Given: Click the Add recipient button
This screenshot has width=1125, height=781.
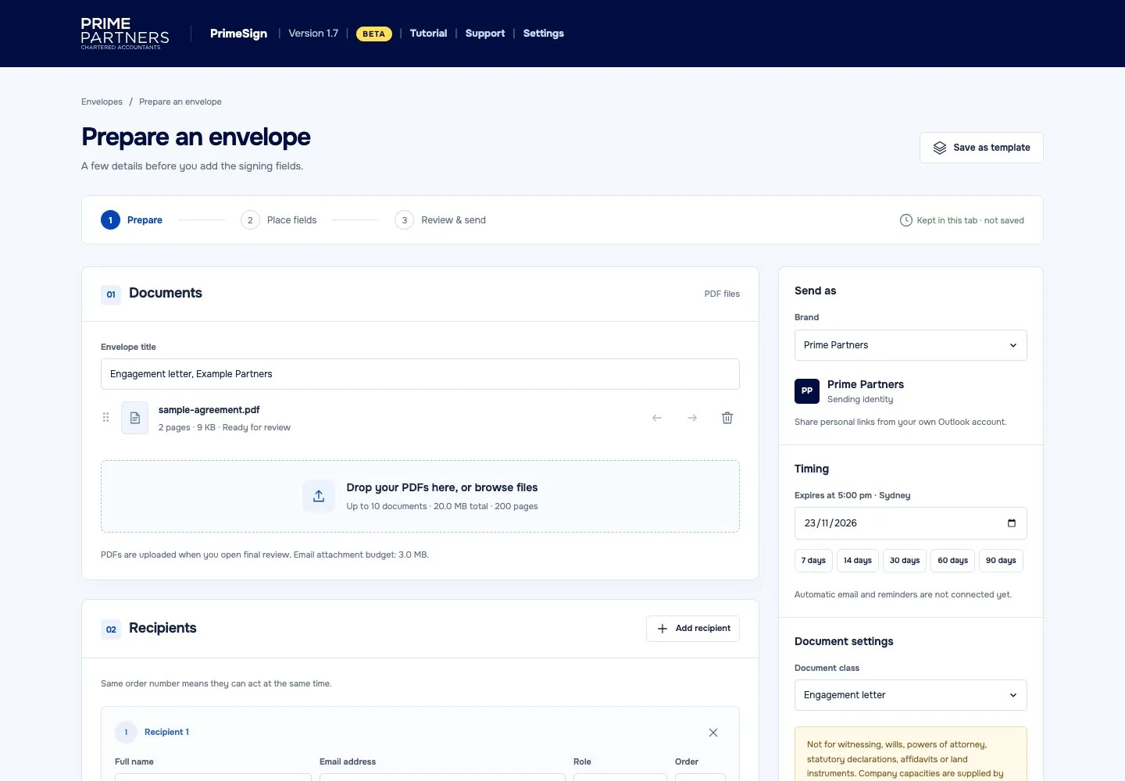Looking at the screenshot, I should point(693,629).
